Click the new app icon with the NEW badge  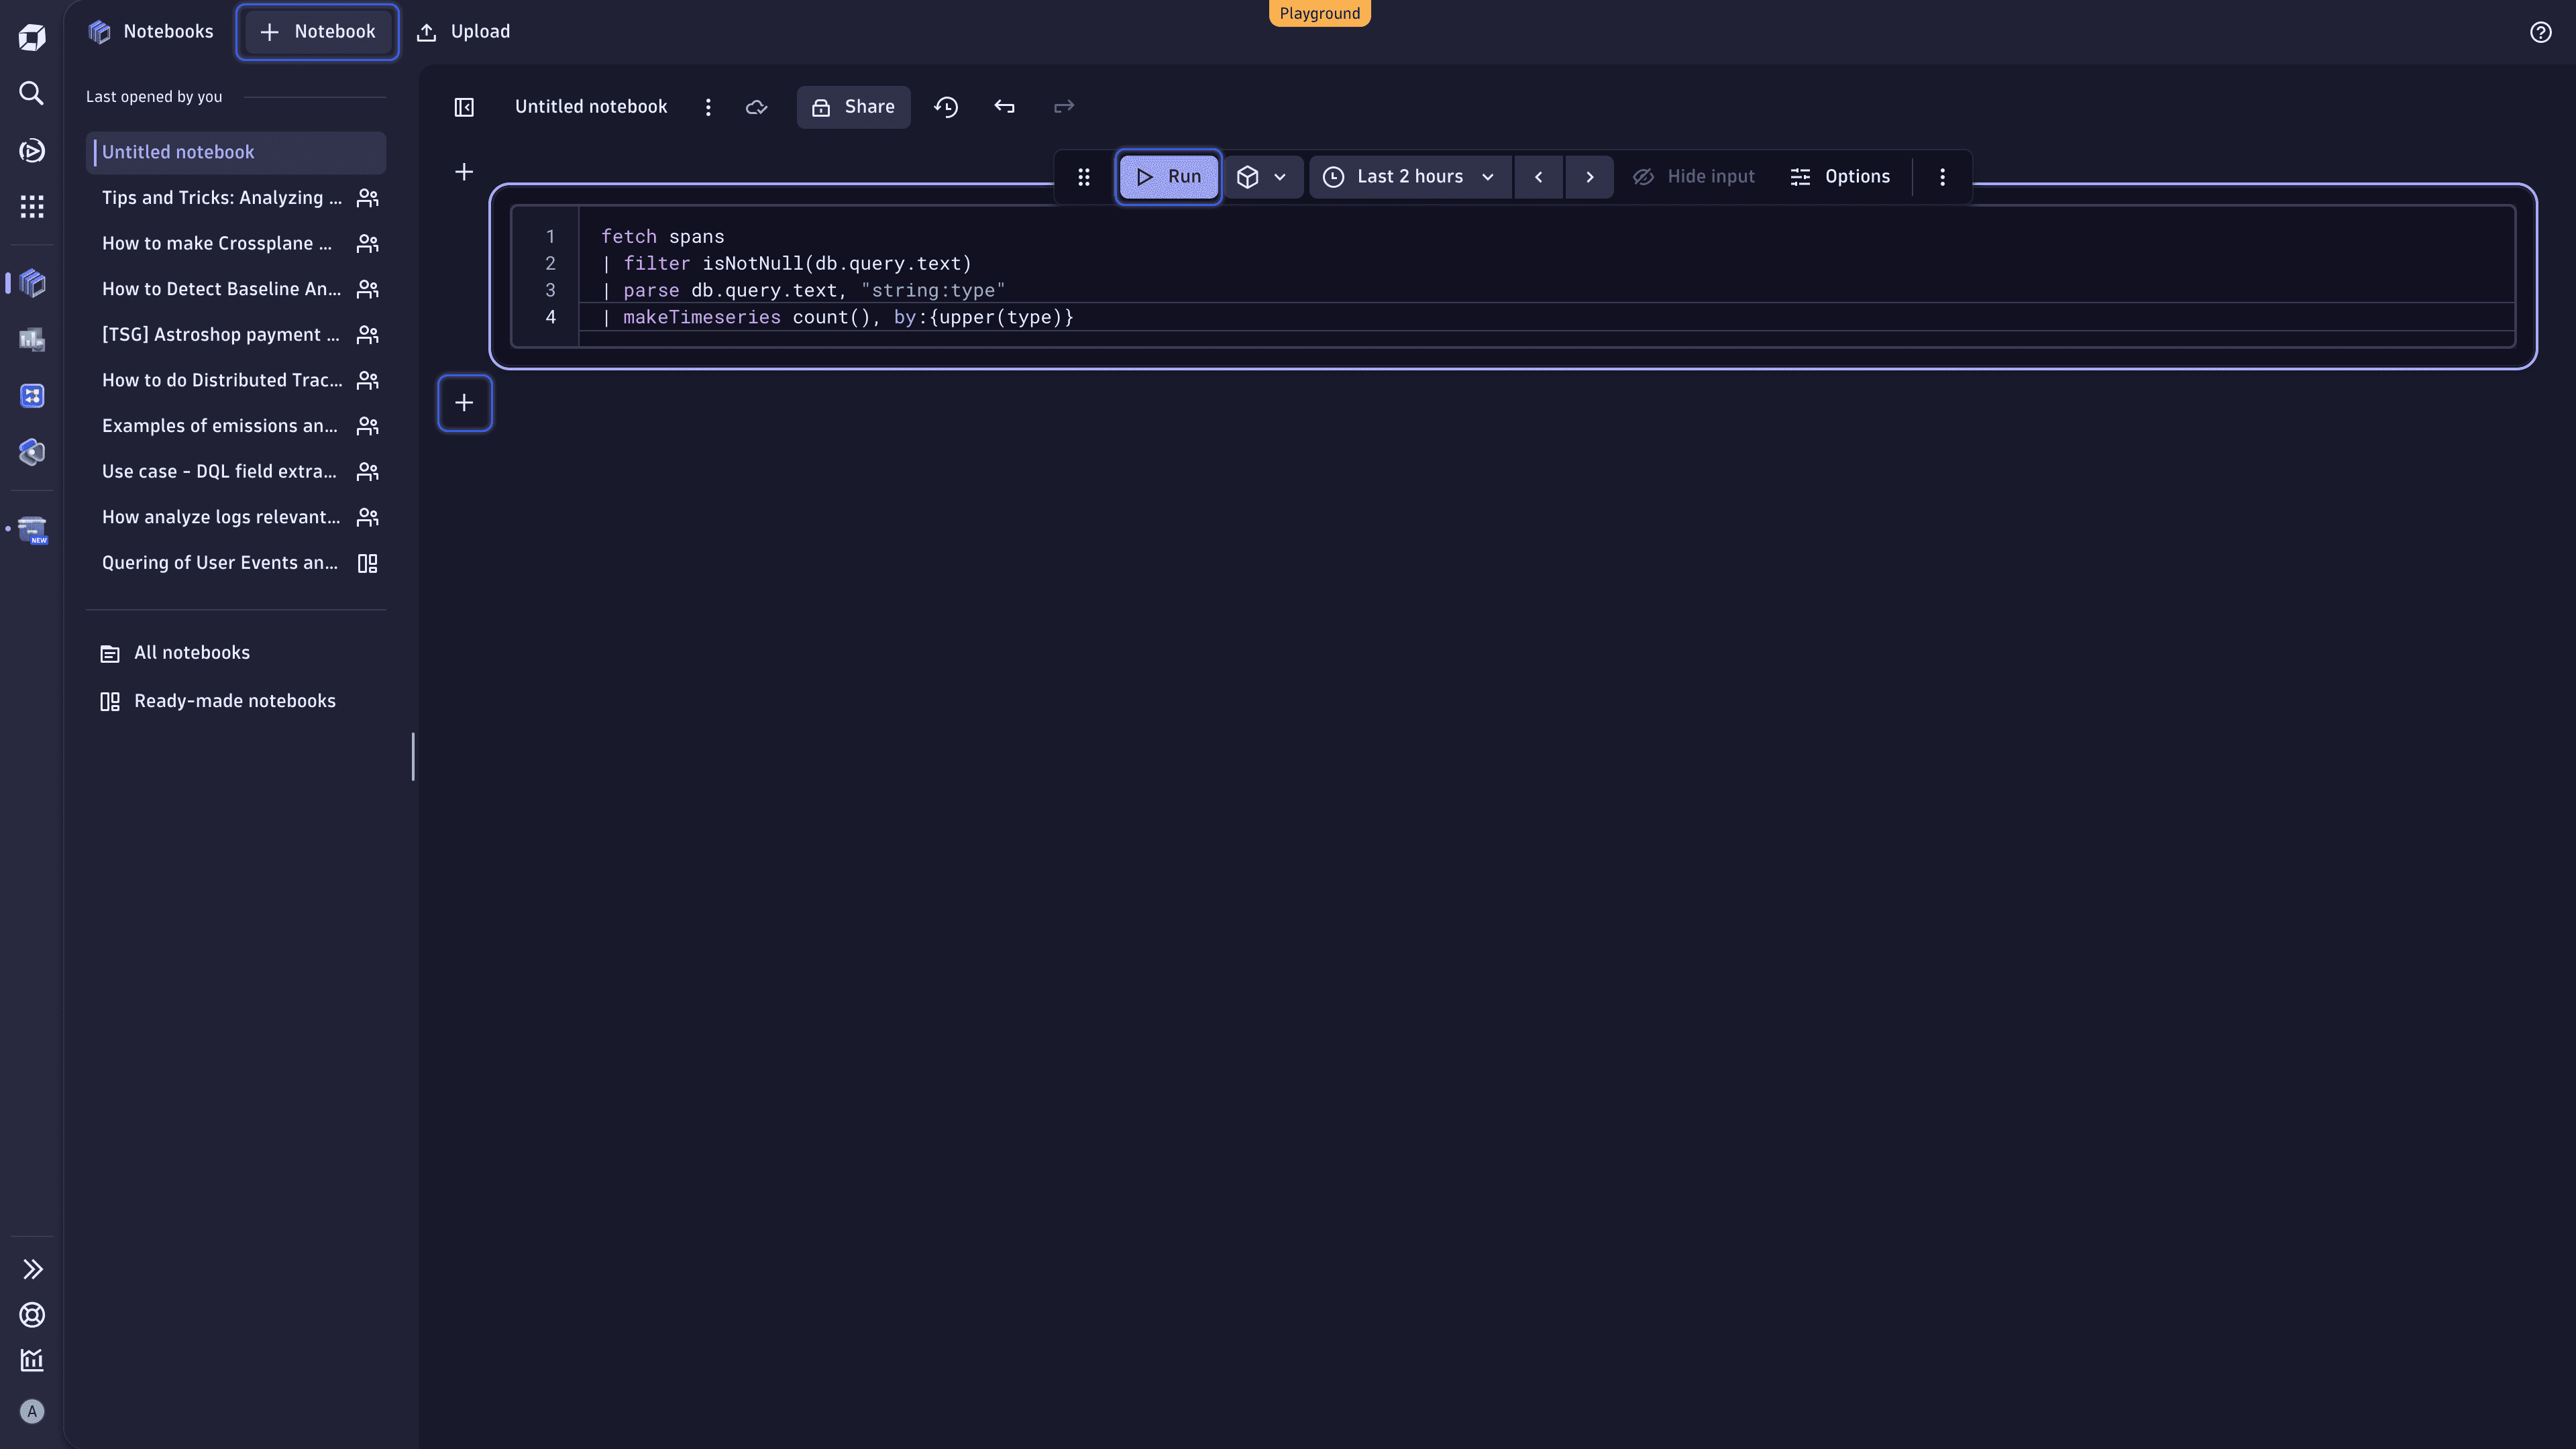point(31,529)
